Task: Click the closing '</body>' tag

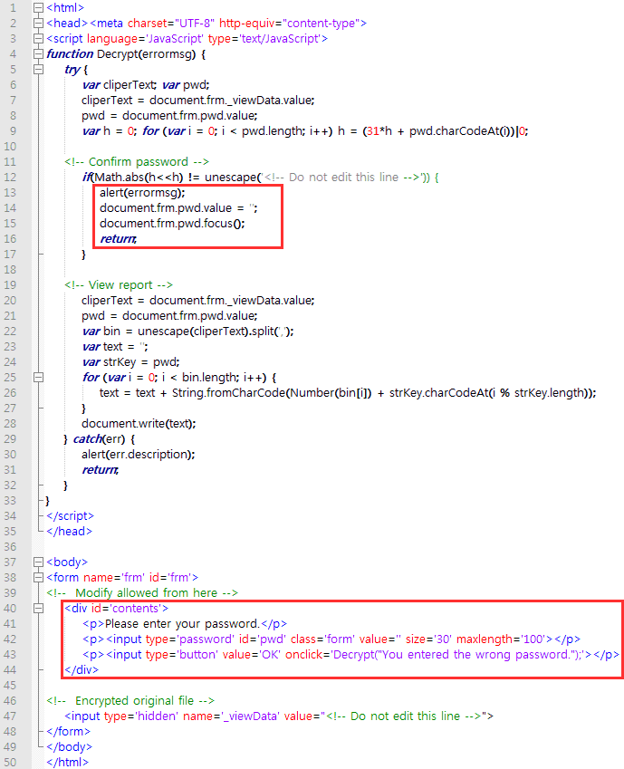Action: [69, 747]
